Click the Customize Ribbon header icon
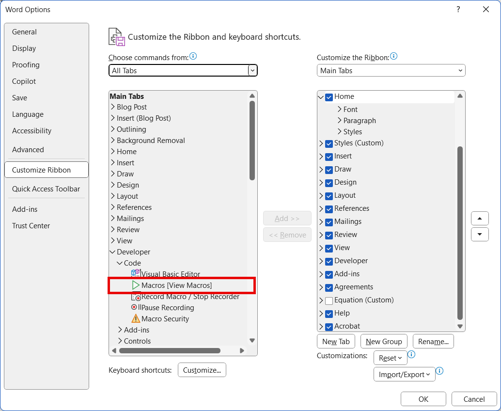The image size is (501, 411). (x=117, y=37)
